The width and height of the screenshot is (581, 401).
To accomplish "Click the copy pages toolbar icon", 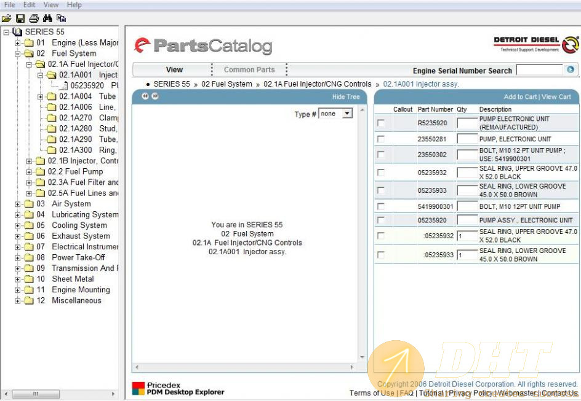I will pyautogui.click(x=61, y=18).
